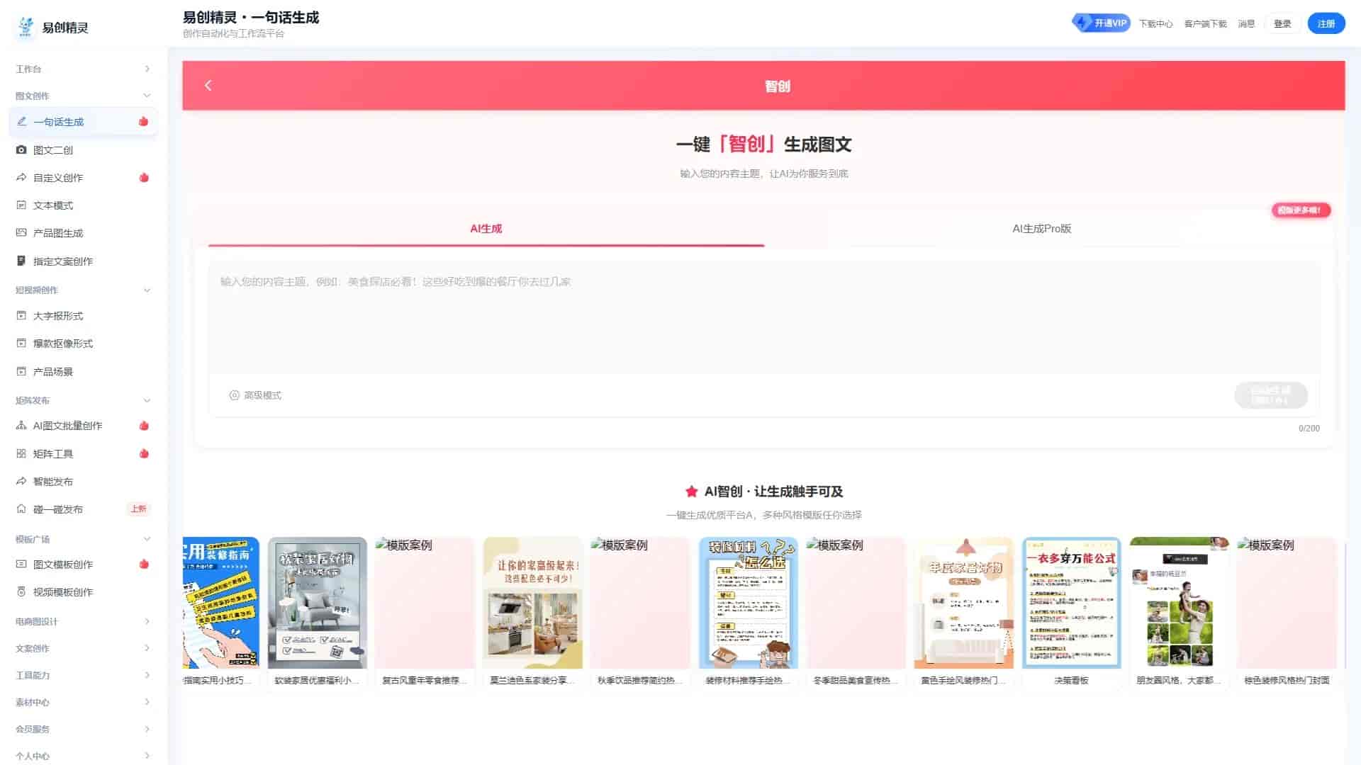Click the hierarchy icon beside AI图文批量创作
Screen dimensions: 1361x765
[x=21, y=426]
